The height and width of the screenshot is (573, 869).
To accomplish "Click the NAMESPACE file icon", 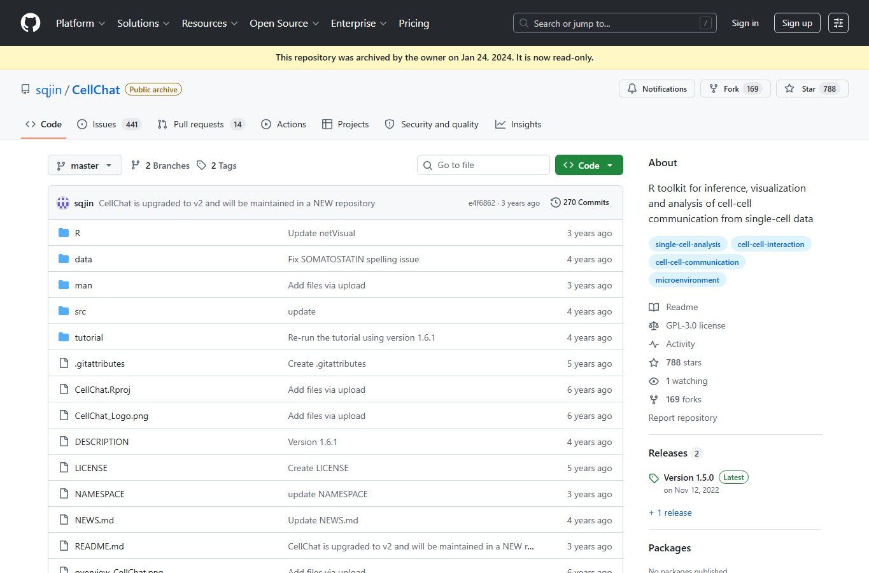I will pos(64,494).
